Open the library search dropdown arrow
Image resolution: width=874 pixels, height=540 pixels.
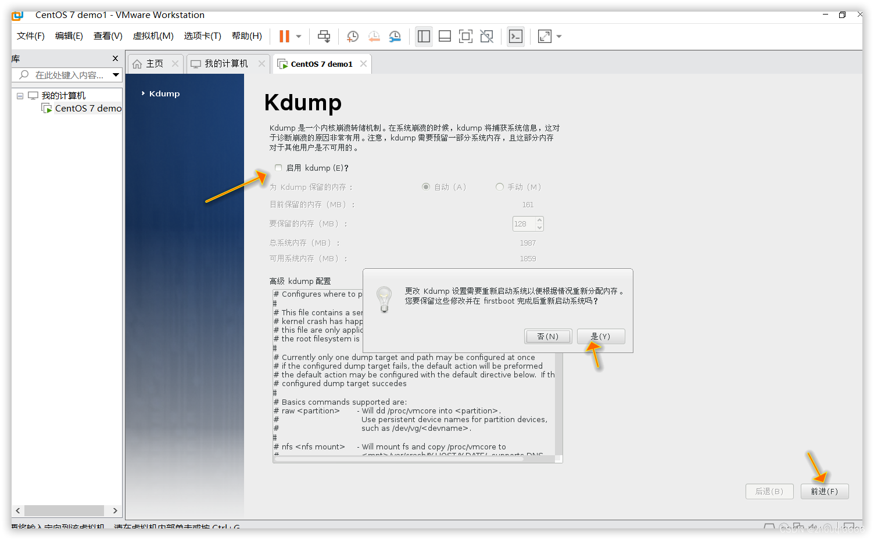[x=116, y=75]
